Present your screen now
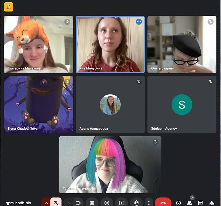This screenshot has height=206, width=221. tap(122, 203)
